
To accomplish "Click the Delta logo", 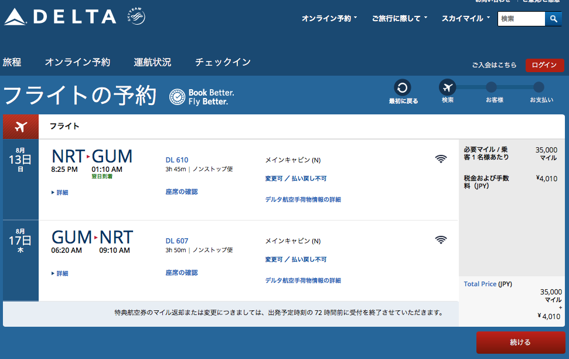I will [60, 16].
